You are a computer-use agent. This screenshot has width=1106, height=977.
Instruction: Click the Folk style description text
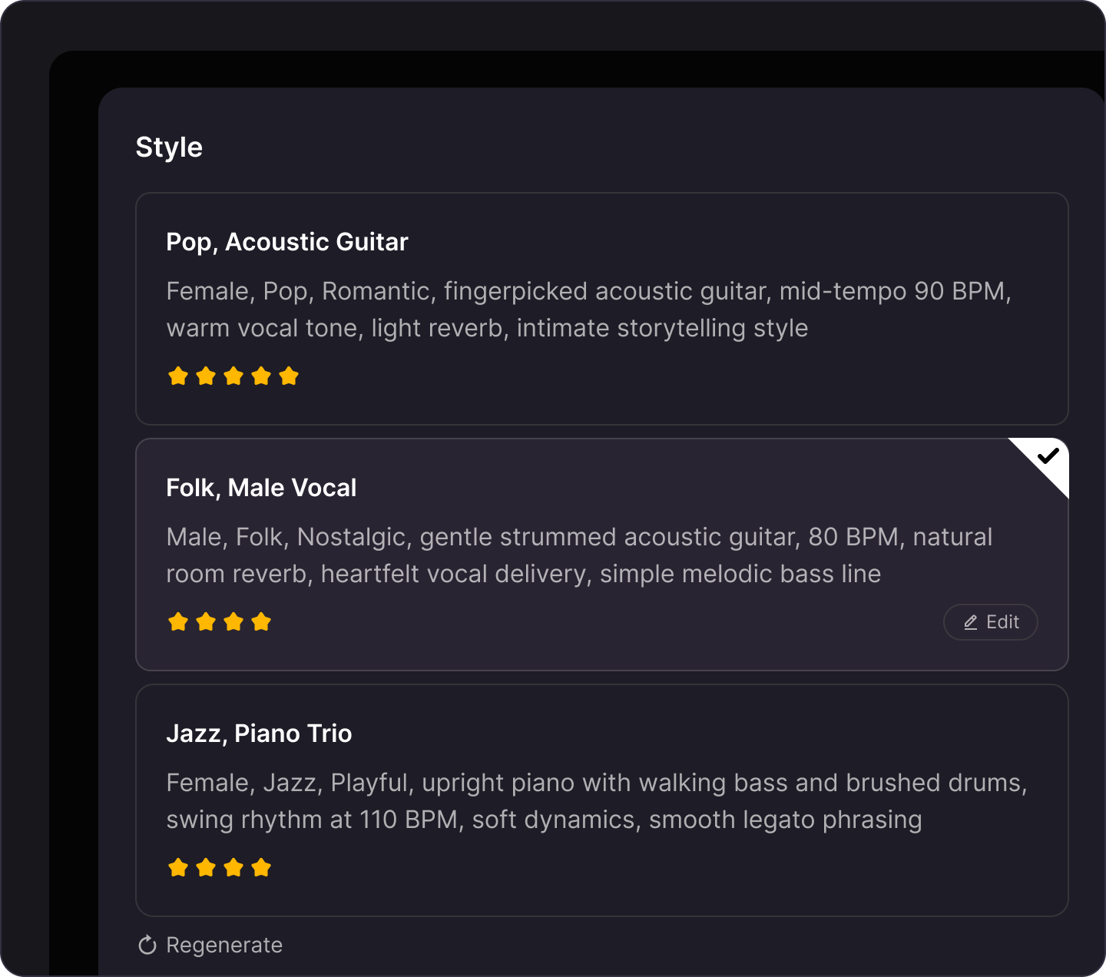click(580, 555)
